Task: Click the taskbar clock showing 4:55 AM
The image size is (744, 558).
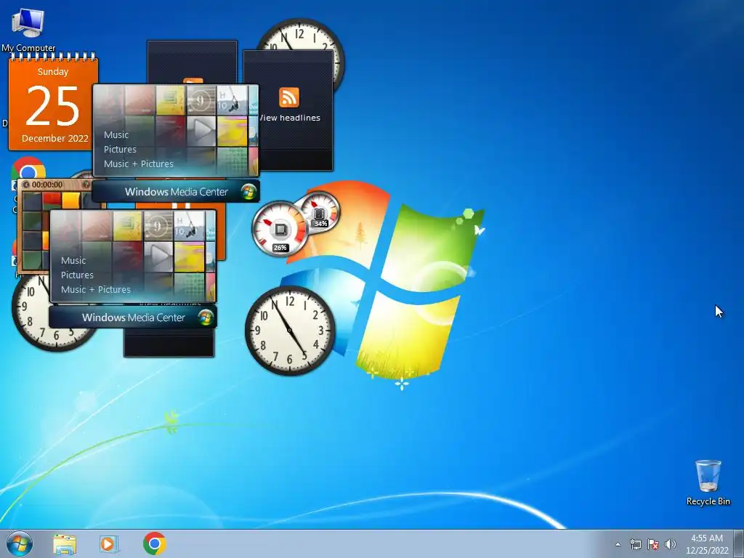Action: pyautogui.click(x=706, y=544)
